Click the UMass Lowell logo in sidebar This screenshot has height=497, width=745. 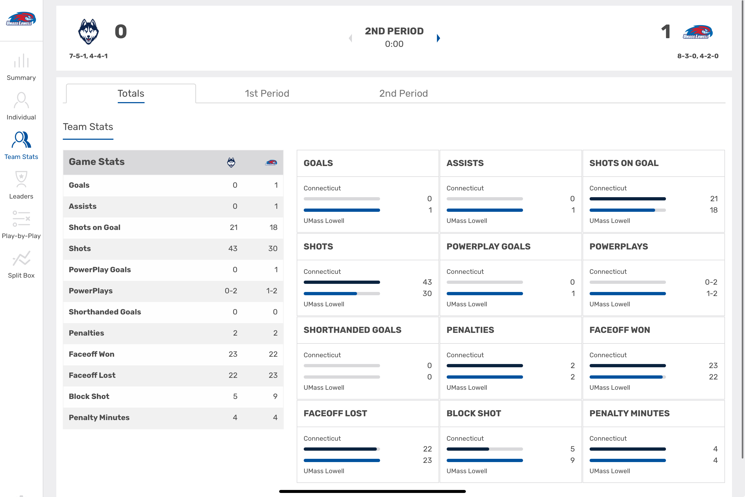(x=21, y=19)
